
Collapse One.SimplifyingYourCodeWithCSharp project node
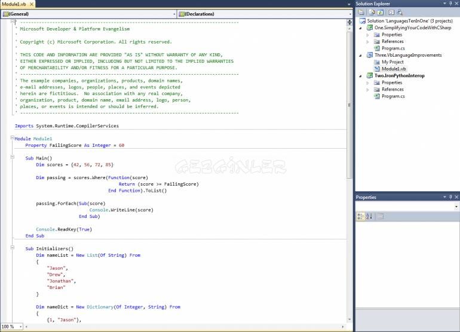(361, 28)
